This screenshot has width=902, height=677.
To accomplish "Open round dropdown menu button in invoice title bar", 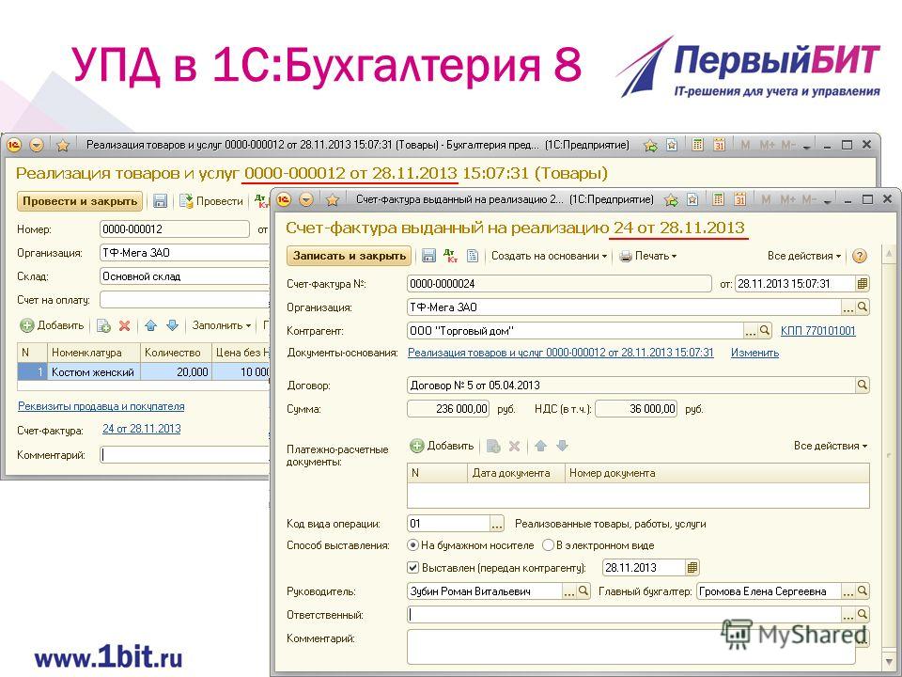I will 306,199.
